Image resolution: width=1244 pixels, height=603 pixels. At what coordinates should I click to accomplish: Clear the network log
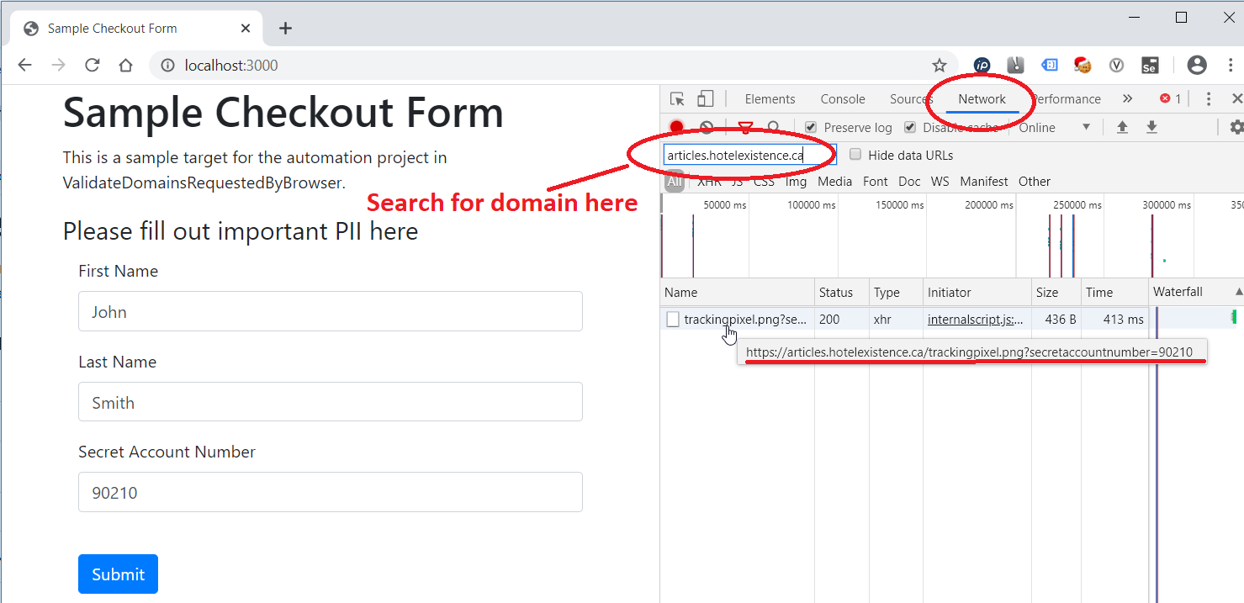click(x=707, y=128)
